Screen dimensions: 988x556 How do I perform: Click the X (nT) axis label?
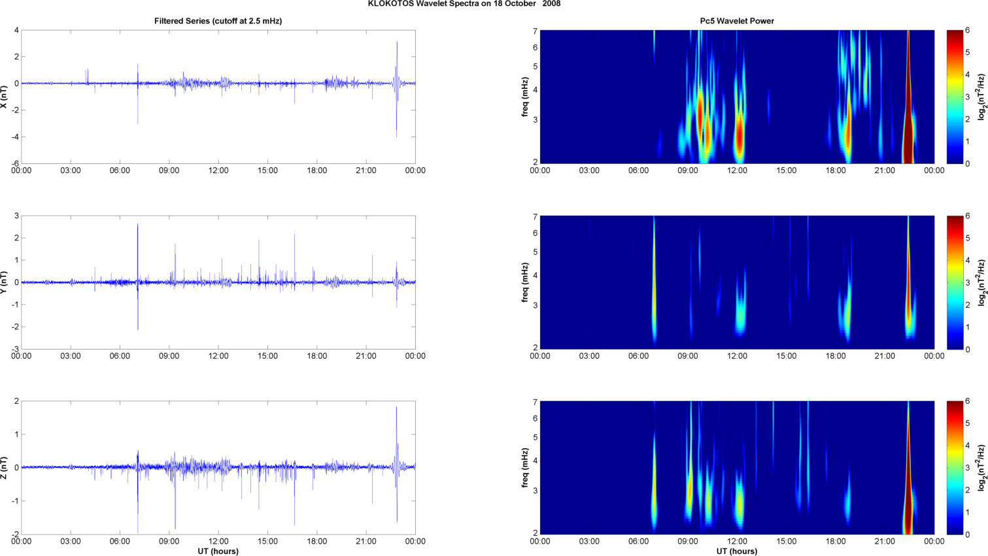click(x=4, y=96)
